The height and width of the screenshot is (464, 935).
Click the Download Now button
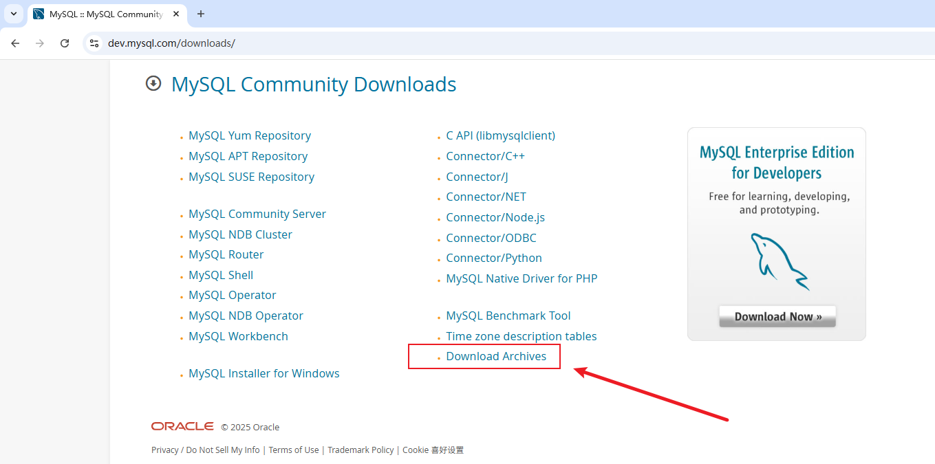tap(777, 316)
